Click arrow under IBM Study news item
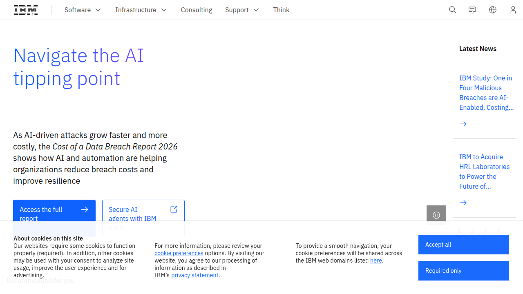The height and width of the screenshot is (294, 523). coord(463,124)
